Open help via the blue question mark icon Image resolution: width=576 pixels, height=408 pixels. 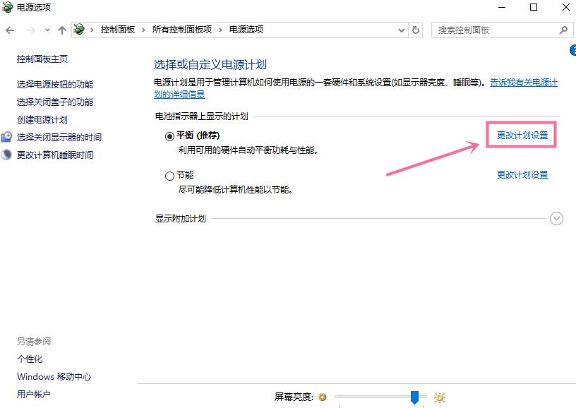[573, 52]
